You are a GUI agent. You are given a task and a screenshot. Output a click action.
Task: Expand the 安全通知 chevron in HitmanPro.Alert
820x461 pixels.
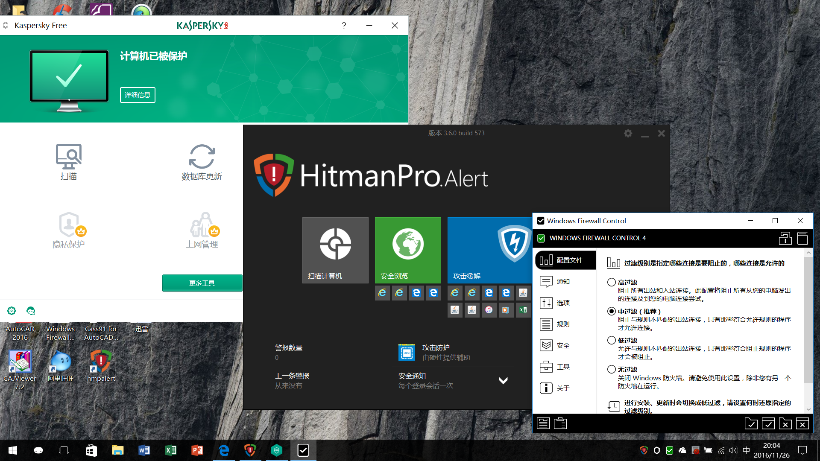[x=503, y=380]
